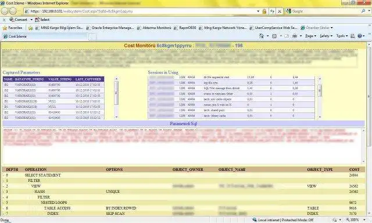Show hidden command bar items via chevrons
Screen dimensions: 372x223
370,34
